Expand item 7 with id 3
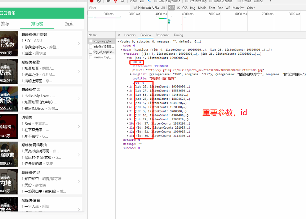 [x=128, y=111]
